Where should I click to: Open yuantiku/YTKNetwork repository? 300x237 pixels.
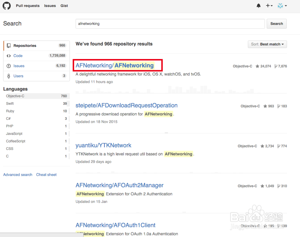point(103,145)
